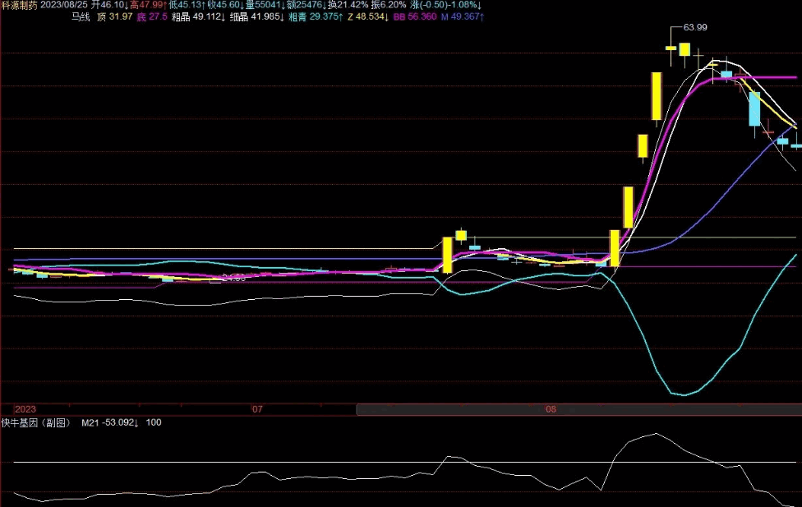Click the 07 month marker on the timeline
The height and width of the screenshot is (507, 802).
257,409
